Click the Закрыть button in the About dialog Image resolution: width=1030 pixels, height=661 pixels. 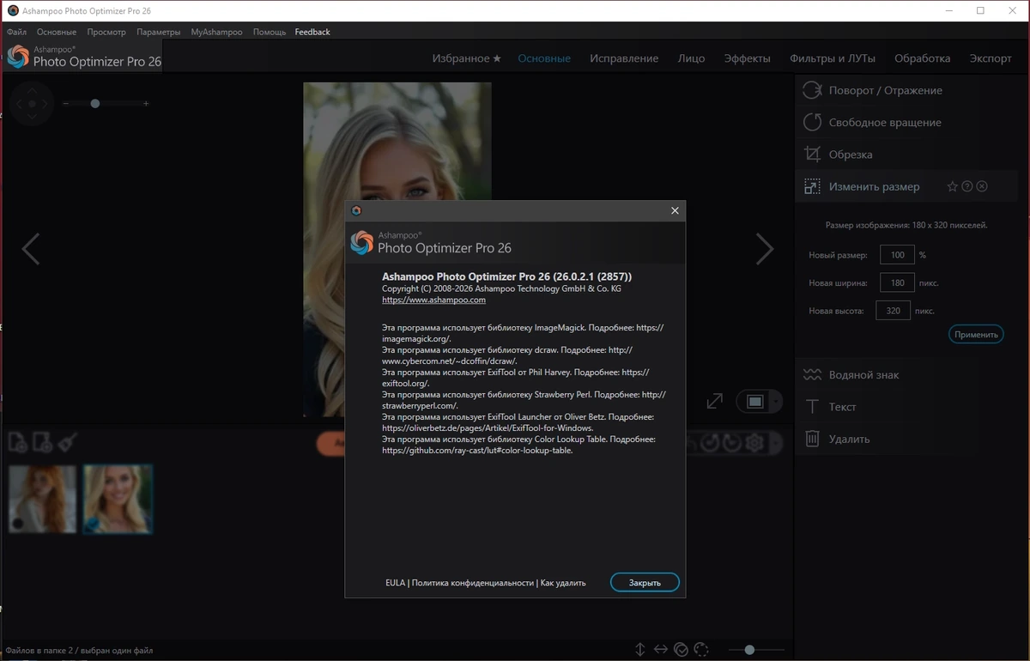pos(645,582)
